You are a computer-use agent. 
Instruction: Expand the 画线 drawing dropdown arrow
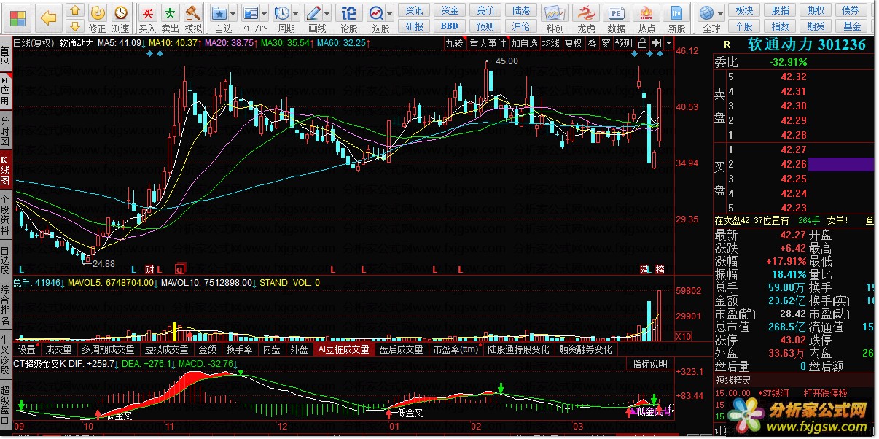coord(329,14)
